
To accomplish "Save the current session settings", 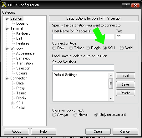I will coord(125,84).
